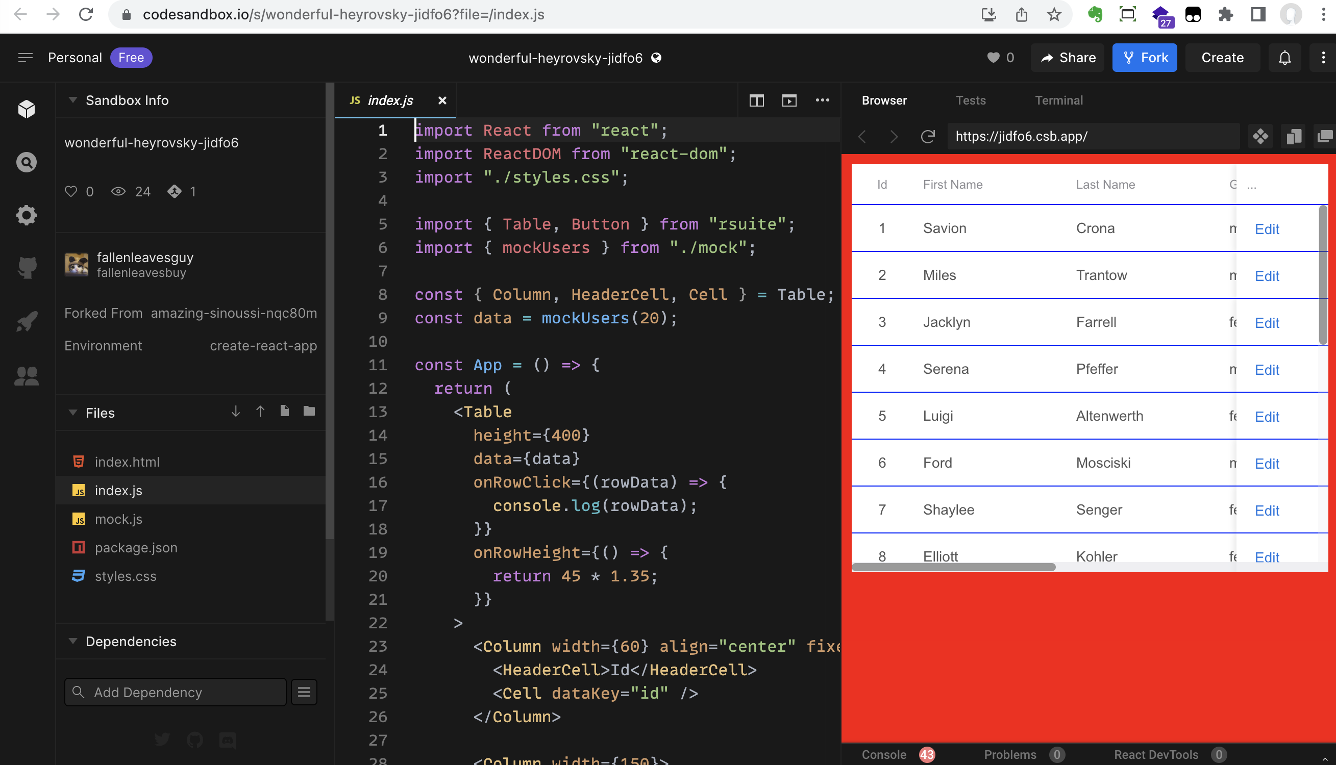
Task: Toggle preview view icon in editor header
Action: 789,100
